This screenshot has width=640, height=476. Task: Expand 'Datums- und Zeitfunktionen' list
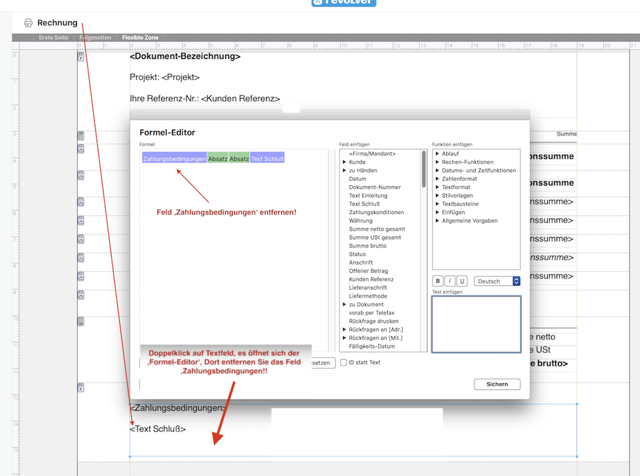coord(437,171)
